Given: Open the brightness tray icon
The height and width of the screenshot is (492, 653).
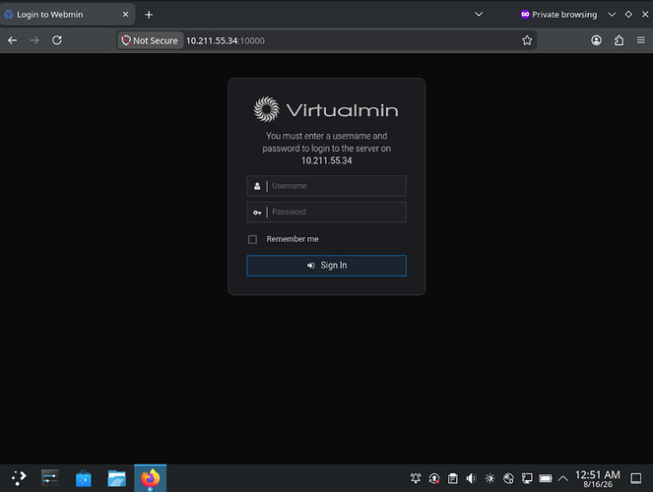Looking at the screenshot, I should click(x=490, y=478).
